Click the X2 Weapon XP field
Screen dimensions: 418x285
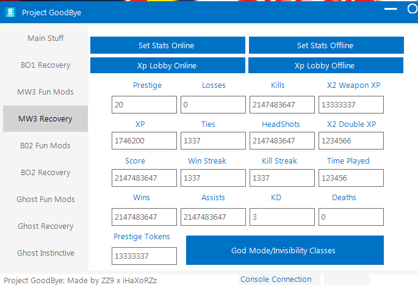pyautogui.click(x=351, y=105)
